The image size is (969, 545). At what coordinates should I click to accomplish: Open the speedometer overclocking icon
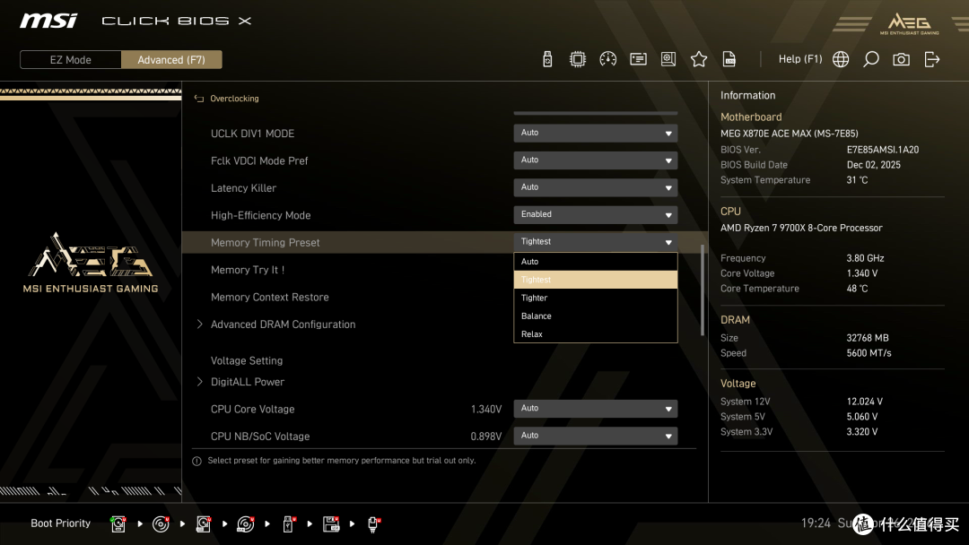(607, 59)
